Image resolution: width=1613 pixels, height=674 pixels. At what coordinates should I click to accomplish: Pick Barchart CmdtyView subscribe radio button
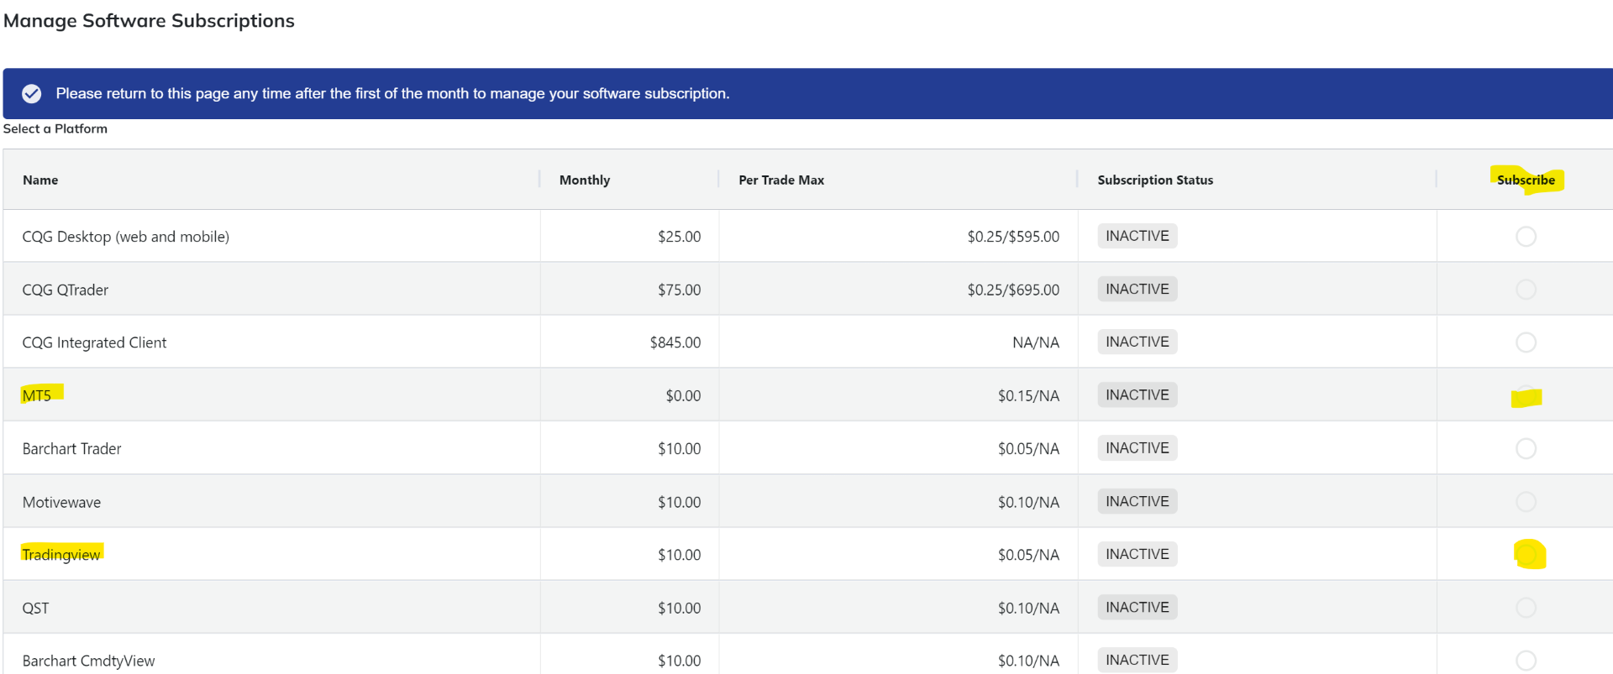click(x=1526, y=661)
